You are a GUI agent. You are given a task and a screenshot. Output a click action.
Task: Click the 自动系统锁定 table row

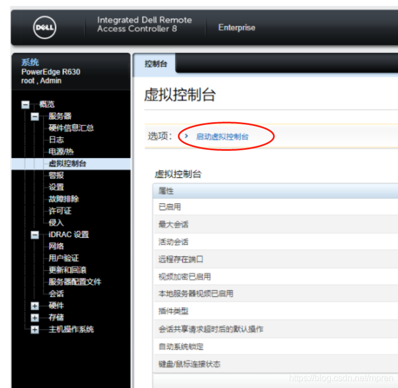coord(276,347)
